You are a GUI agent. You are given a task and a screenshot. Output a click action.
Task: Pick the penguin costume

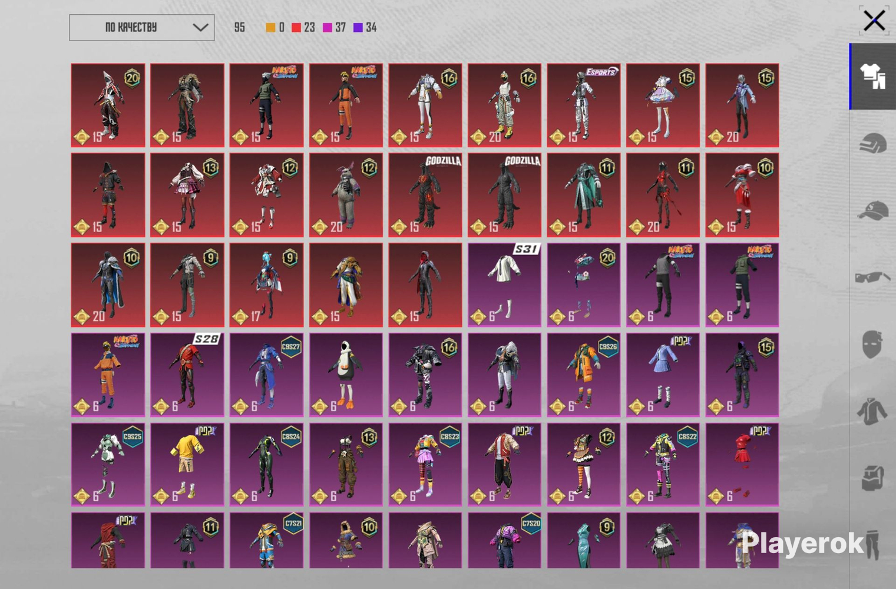click(346, 375)
